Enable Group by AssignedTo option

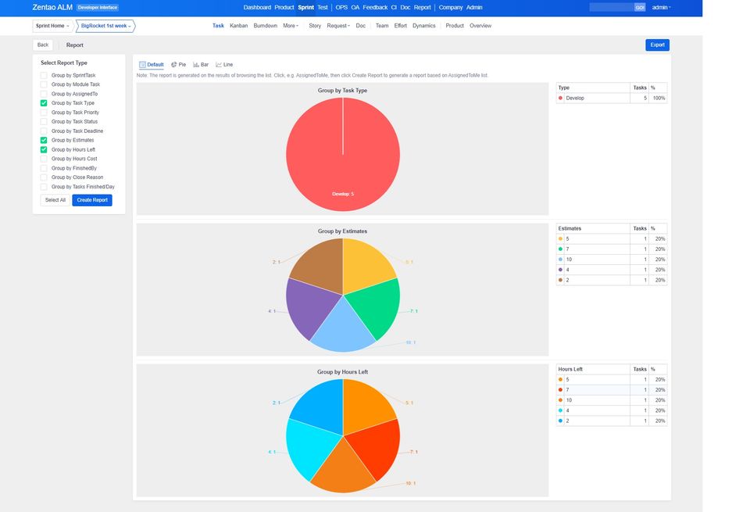[x=44, y=94]
